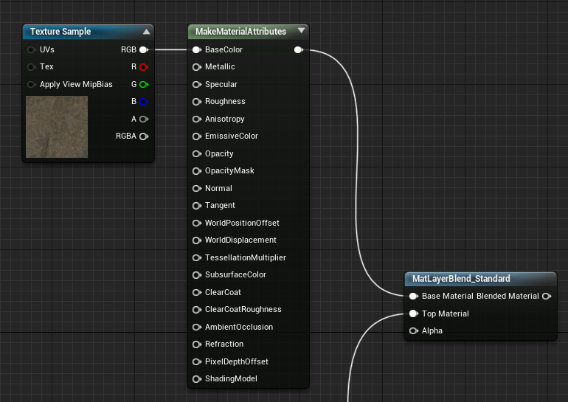Click the Blended Material output pin
The height and width of the screenshot is (402, 568).
547,297
